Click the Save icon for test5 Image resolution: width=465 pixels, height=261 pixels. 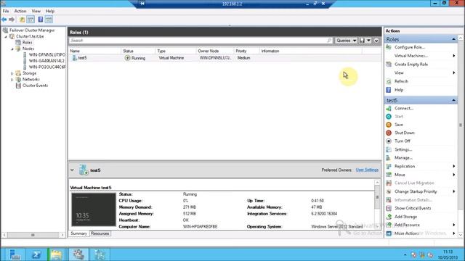(389, 125)
